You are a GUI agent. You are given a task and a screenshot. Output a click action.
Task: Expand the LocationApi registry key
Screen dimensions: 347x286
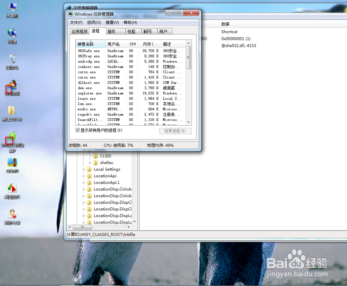coord(84,176)
